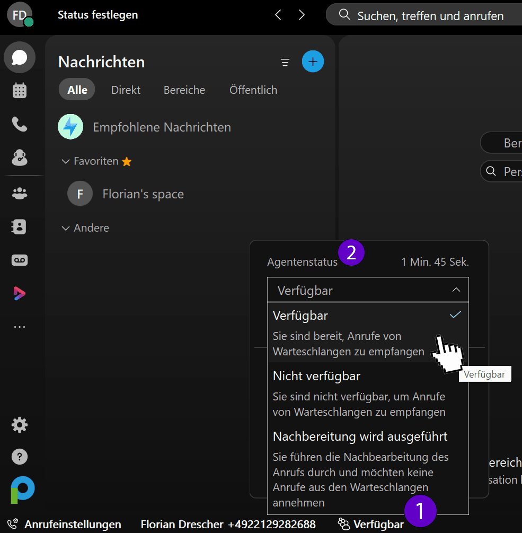Collapse the Favoriten section
This screenshot has height=533, width=522.
point(66,161)
